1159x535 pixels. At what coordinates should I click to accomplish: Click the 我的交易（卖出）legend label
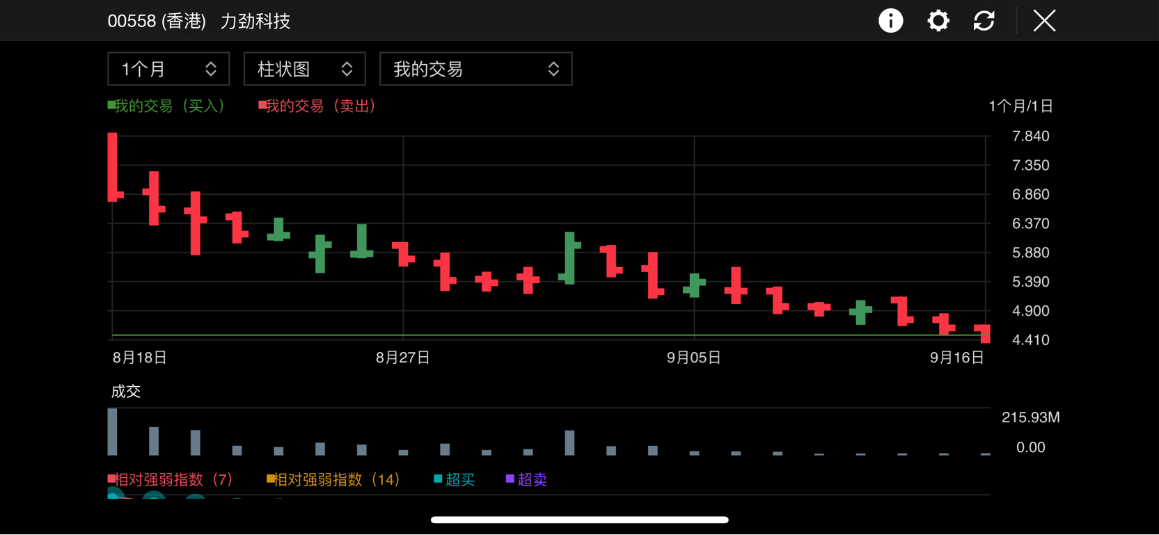click(x=321, y=106)
